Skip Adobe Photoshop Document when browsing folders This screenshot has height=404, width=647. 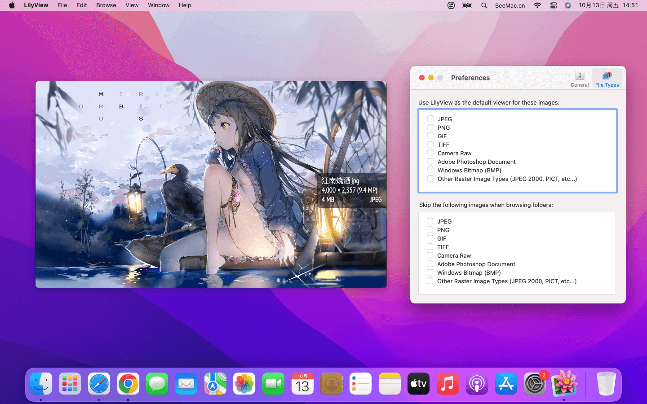[x=430, y=264]
